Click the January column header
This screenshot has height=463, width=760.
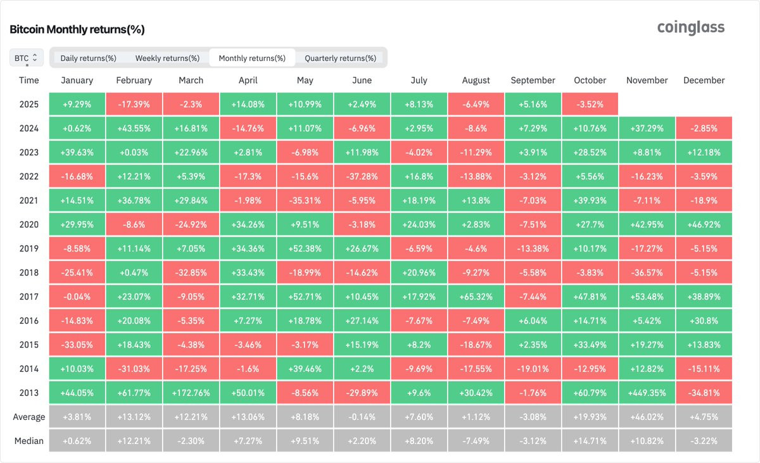(77, 80)
